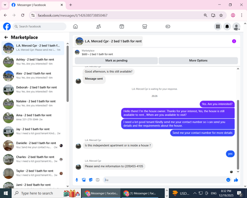The image size is (247, 198).
Task: Open site information icon in address bar
Action: point(33,15)
